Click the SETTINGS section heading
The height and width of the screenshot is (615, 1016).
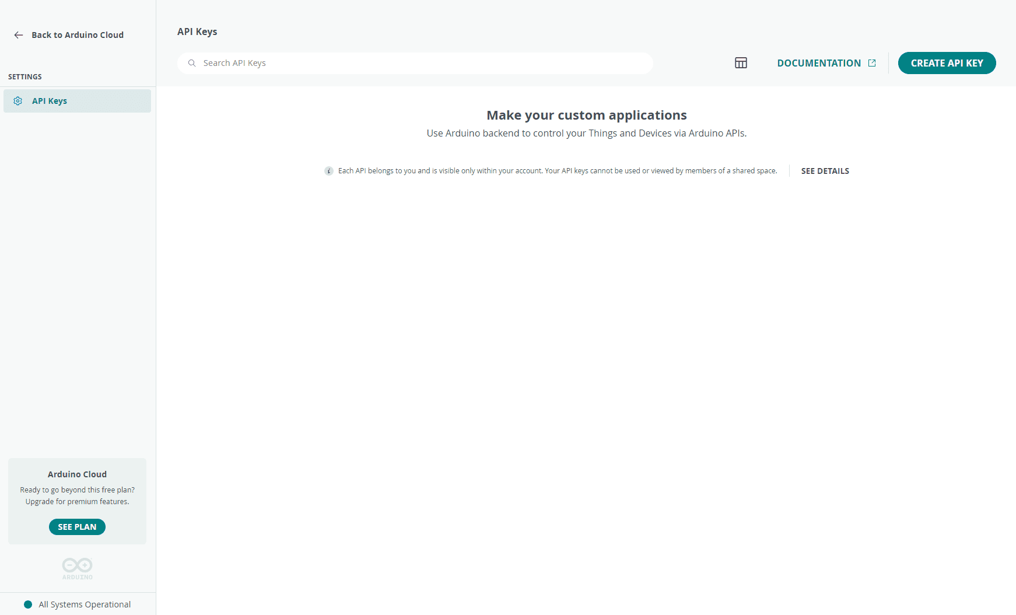(x=25, y=76)
